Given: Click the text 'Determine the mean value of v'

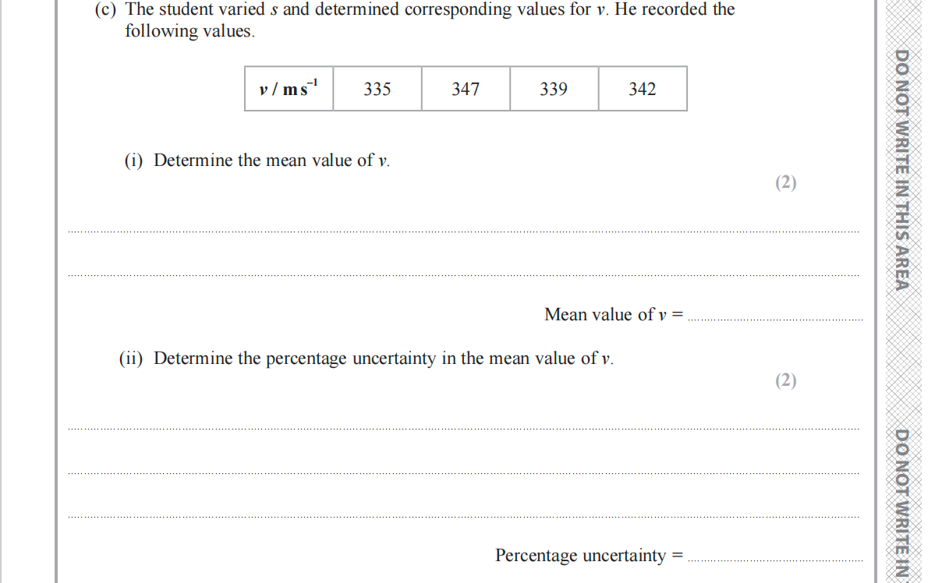Looking at the screenshot, I should pos(271,161).
